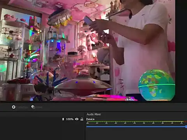Image resolution: width=187 pixels, height=140 pixels.
Task: Lock the source with padlock icon
Action: [82, 119]
